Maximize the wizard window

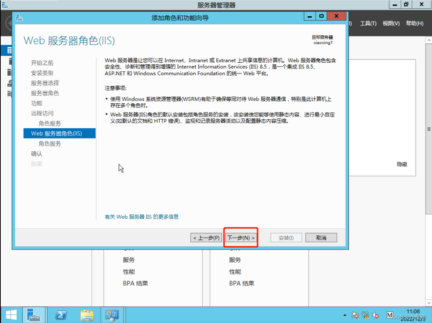321,16
